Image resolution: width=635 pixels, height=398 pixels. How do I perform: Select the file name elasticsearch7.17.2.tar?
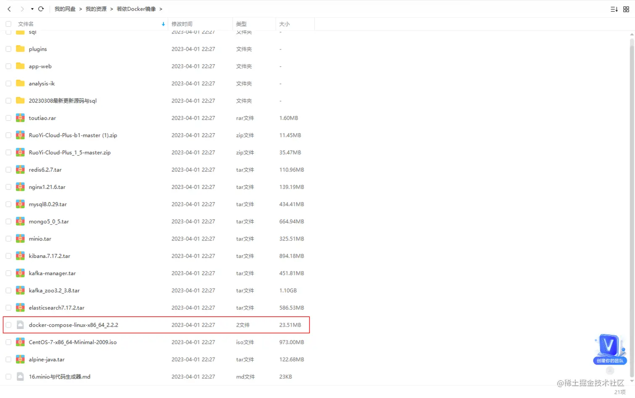coord(57,307)
